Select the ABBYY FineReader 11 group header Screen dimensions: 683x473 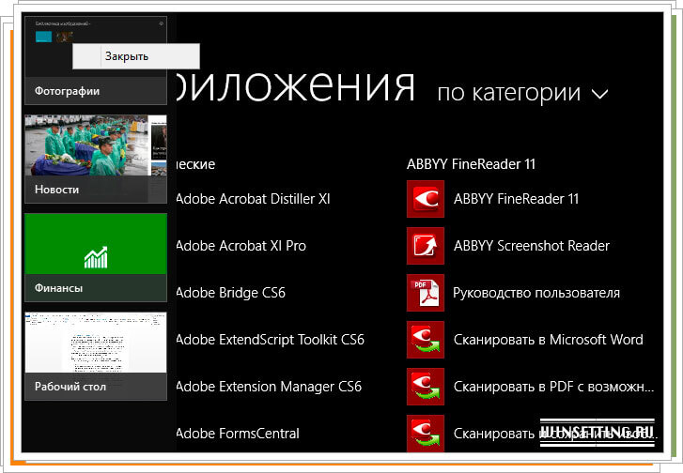(x=471, y=164)
